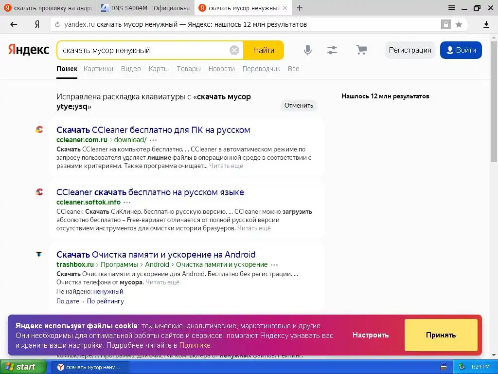Sort trashbox result По дате

coord(68,301)
